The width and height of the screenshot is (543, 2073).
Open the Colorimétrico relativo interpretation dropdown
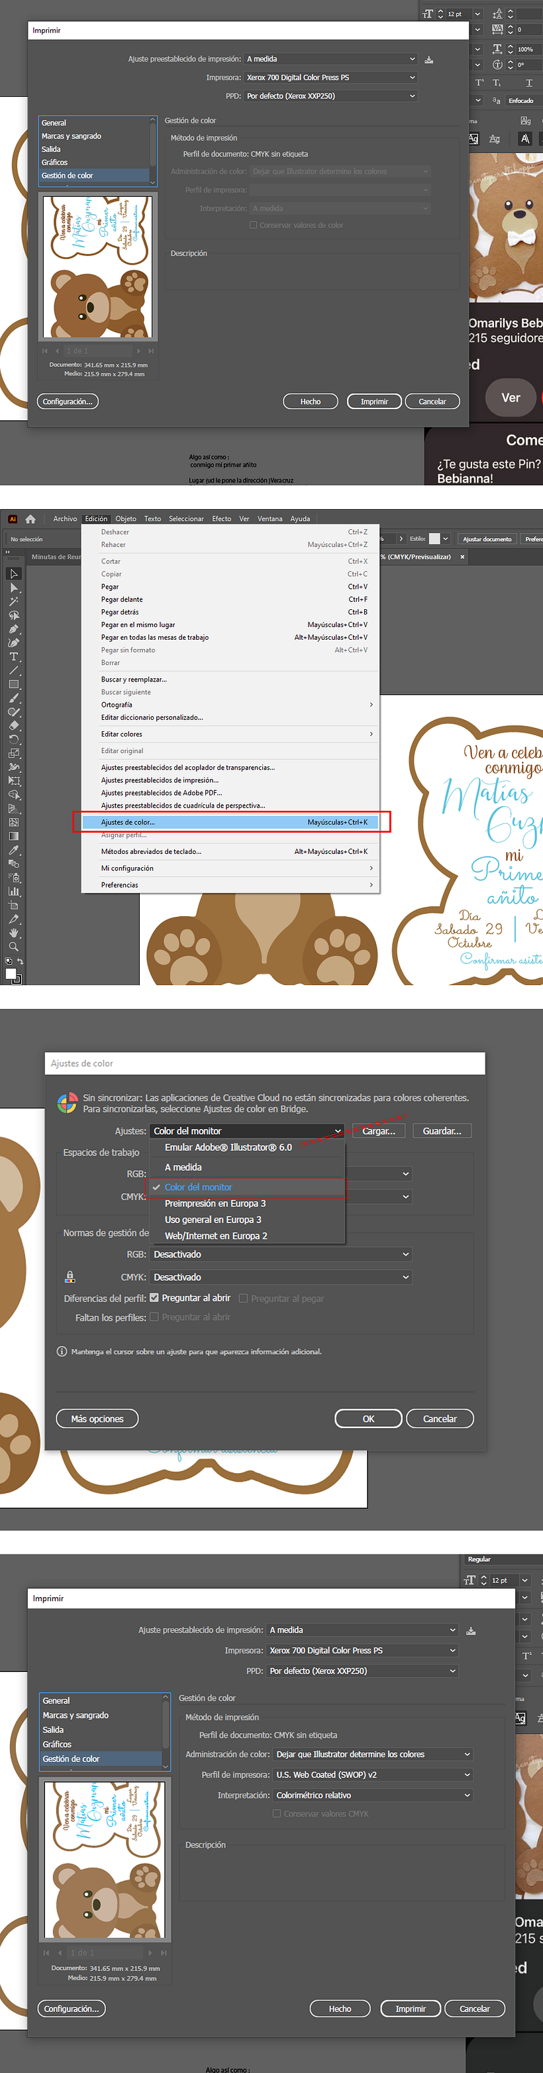pos(373,1795)
